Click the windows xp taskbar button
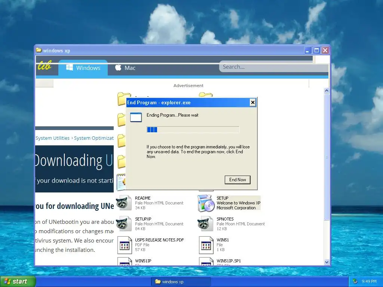This screenshot has width=383, height=287. (181, 282)
